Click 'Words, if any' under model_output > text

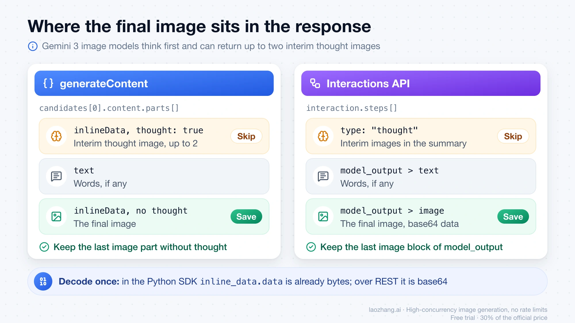[x=367, y=183]
